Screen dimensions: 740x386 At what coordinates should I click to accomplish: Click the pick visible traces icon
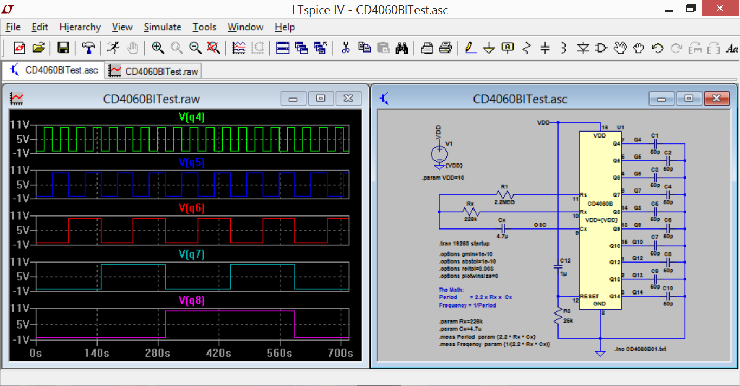coord(239,48)
